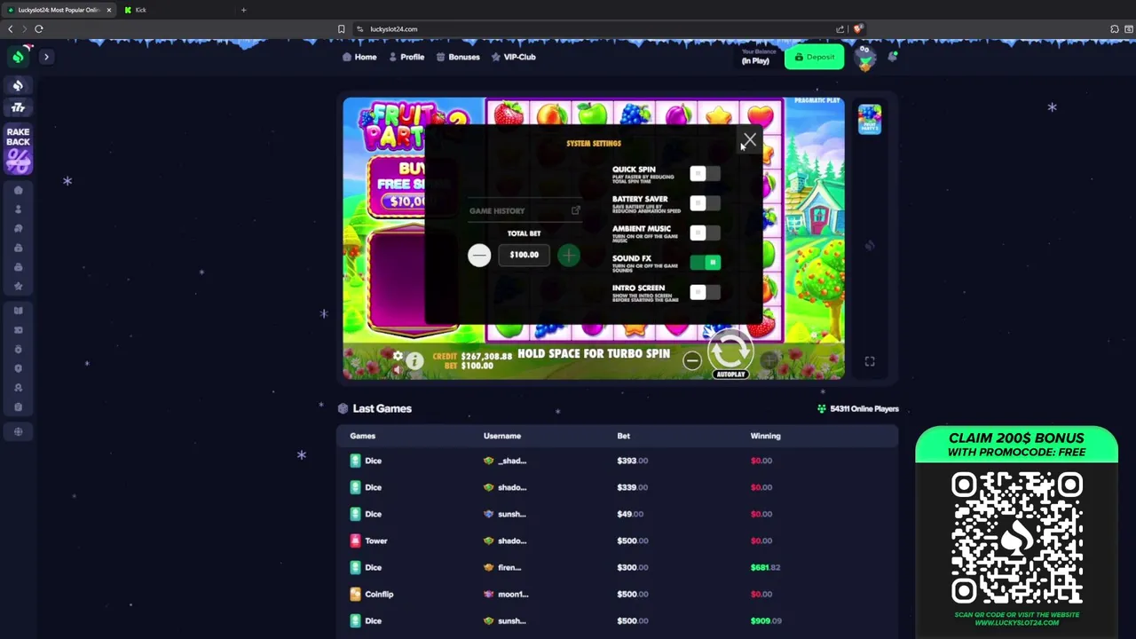Screen dimensions: 1136x639
Task: Go back with the browser back arrow
Action: [x=11, y=29]
